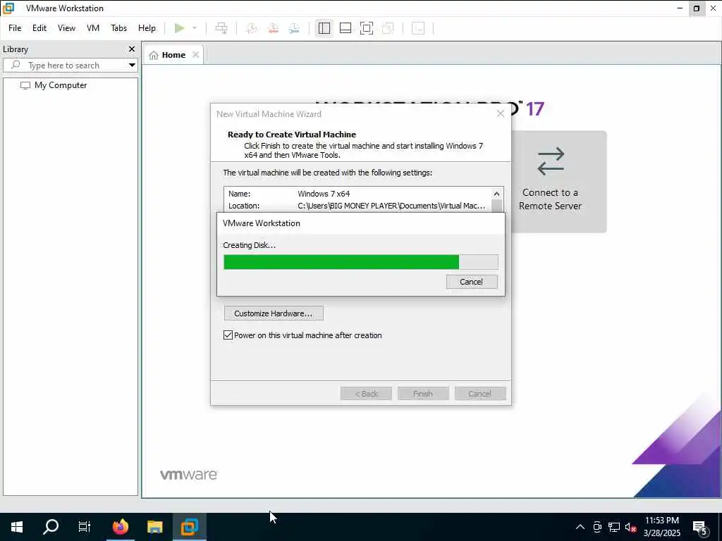Click the console view toolbar icon
The width and height of the screenshot is (722, 541).
pyautogui.click(x=418, y=28)
